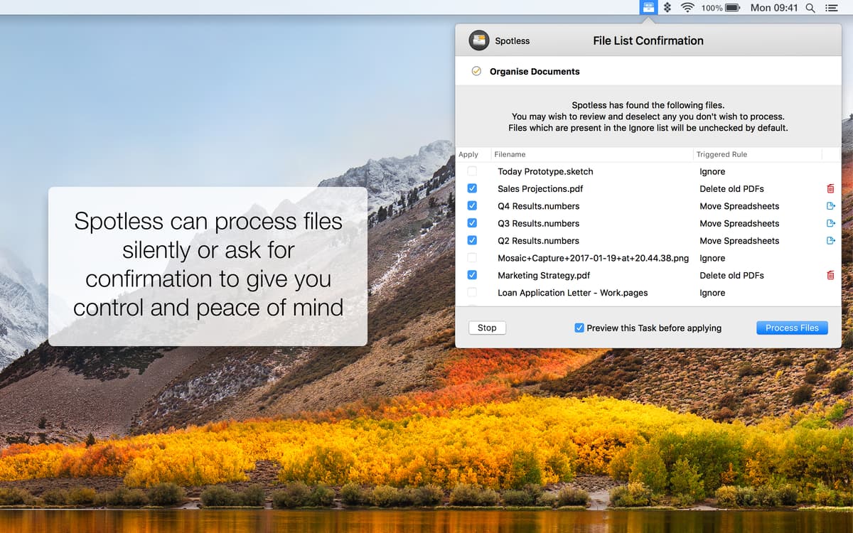Viewport: 853px width, 533px height.
Task: Click the Wi-Fi icon in the menu bar
Action: click(x=687, y=7)
